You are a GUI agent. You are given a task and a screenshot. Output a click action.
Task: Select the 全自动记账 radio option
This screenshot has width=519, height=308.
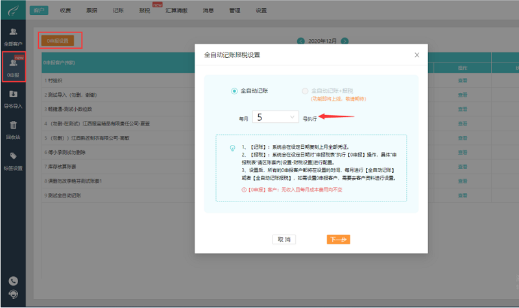235,91
